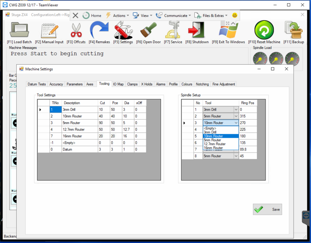Expand spindle 1 tool dropdown (3mm Drill)
This screenshot has width=311, height=243.
coord(236,110)
